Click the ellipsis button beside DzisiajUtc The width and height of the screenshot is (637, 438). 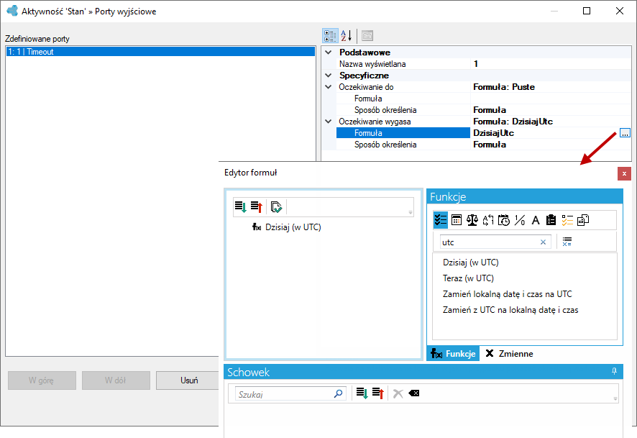tap(625, 133)
